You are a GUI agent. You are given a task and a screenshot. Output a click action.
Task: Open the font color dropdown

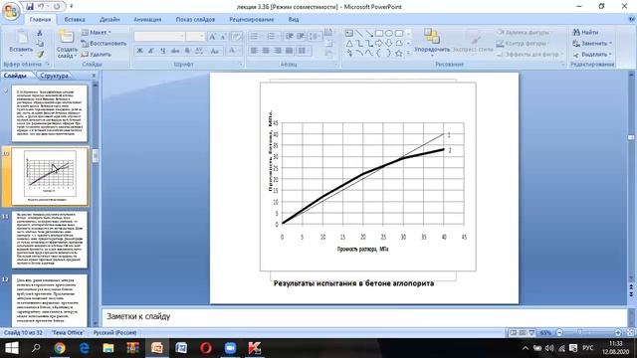tap(234, 51)
